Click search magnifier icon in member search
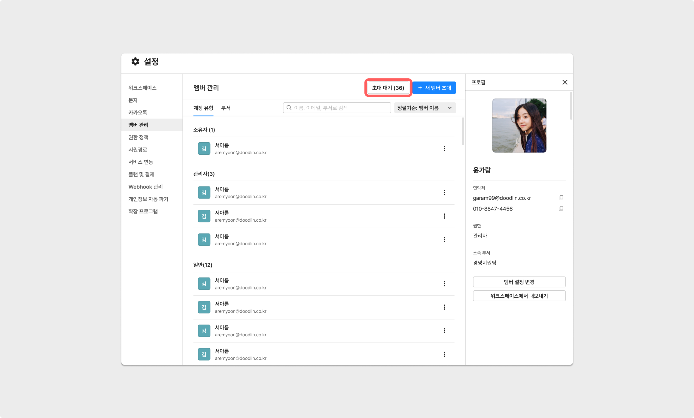This screenshot has width=694, height=418. point(289,108)
